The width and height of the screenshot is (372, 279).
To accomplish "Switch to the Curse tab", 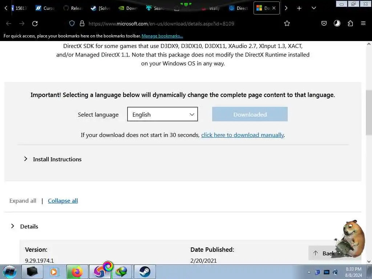I will click(x=45, y=8).
